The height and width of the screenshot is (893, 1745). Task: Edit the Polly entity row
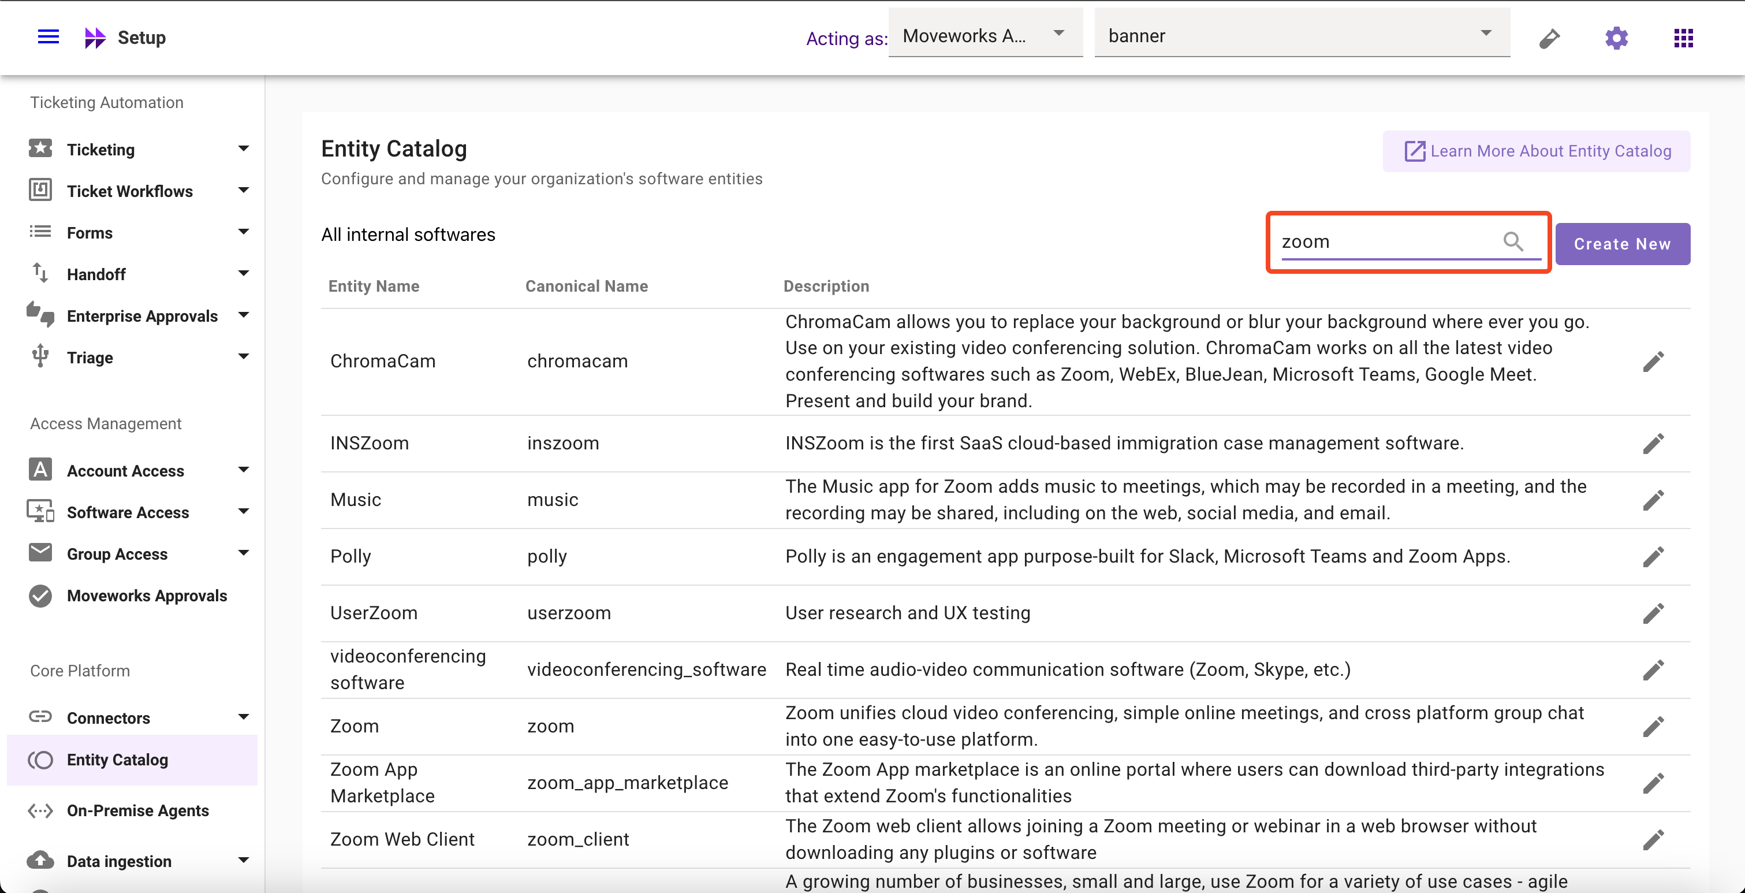1653,557
